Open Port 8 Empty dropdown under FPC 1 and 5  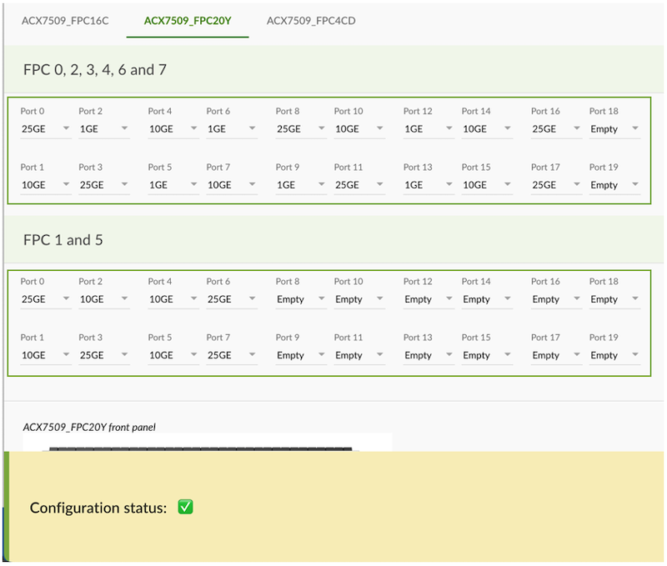click(301, 299)
